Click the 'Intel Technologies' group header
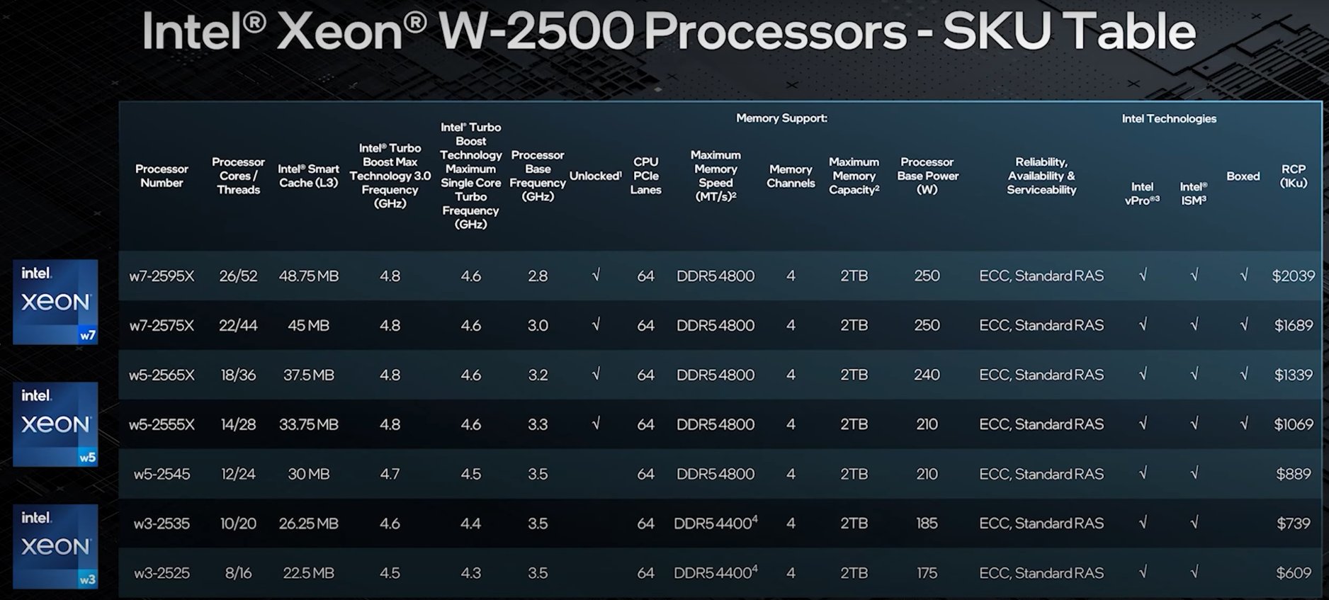This screenshot has height=600, width=1329. tap(1169, 118)
